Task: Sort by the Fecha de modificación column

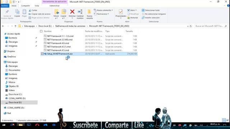Action: (94, 31)
